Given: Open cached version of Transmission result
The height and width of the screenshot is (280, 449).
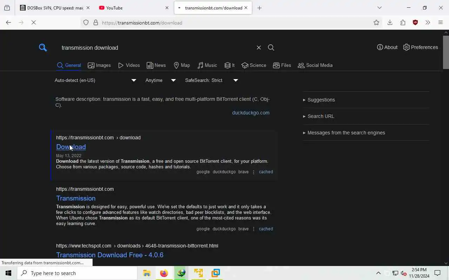Looking at the screenshot, I should [266, 229].
